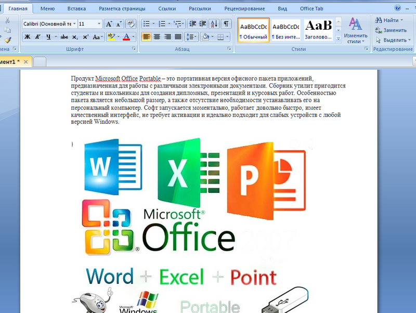Click the multilevel list icon
The height and width of the screenshot is (313, 416).
tap(177, 24)
